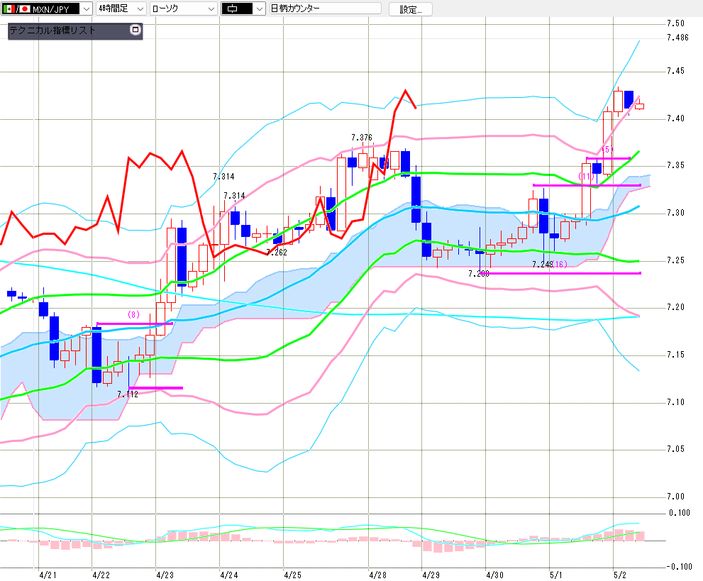Click the 7.25 price axis label
The width and height of the screenshot is (703, 581).
click(x=675, y=260)
